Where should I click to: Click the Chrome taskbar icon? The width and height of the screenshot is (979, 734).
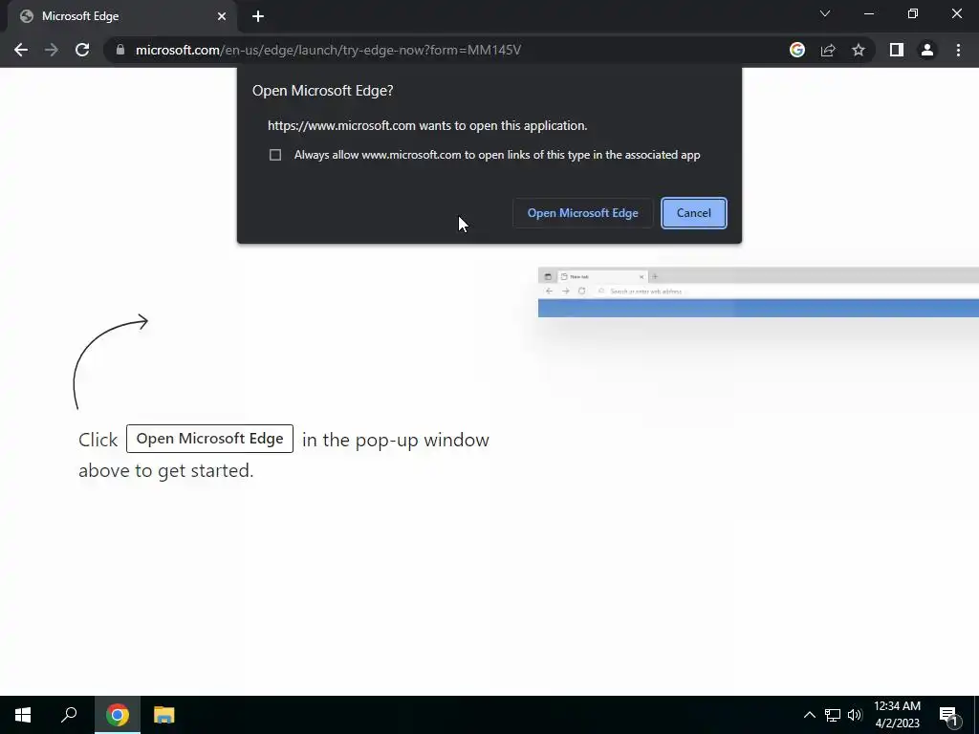tap(118, 715)
